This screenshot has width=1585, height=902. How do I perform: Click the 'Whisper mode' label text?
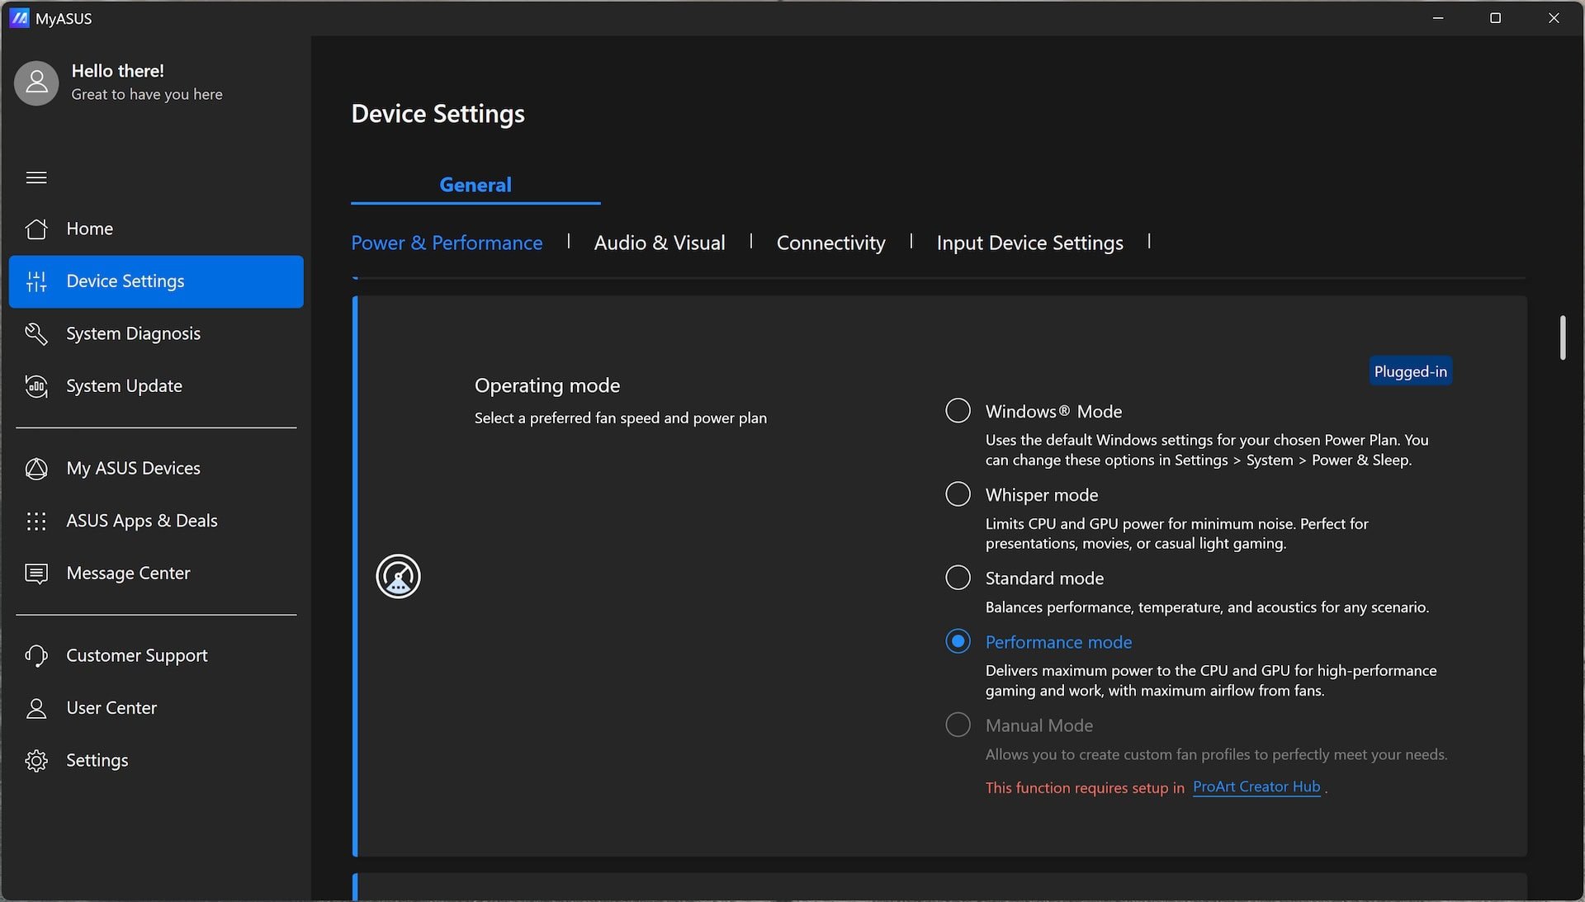(1042, 495)
